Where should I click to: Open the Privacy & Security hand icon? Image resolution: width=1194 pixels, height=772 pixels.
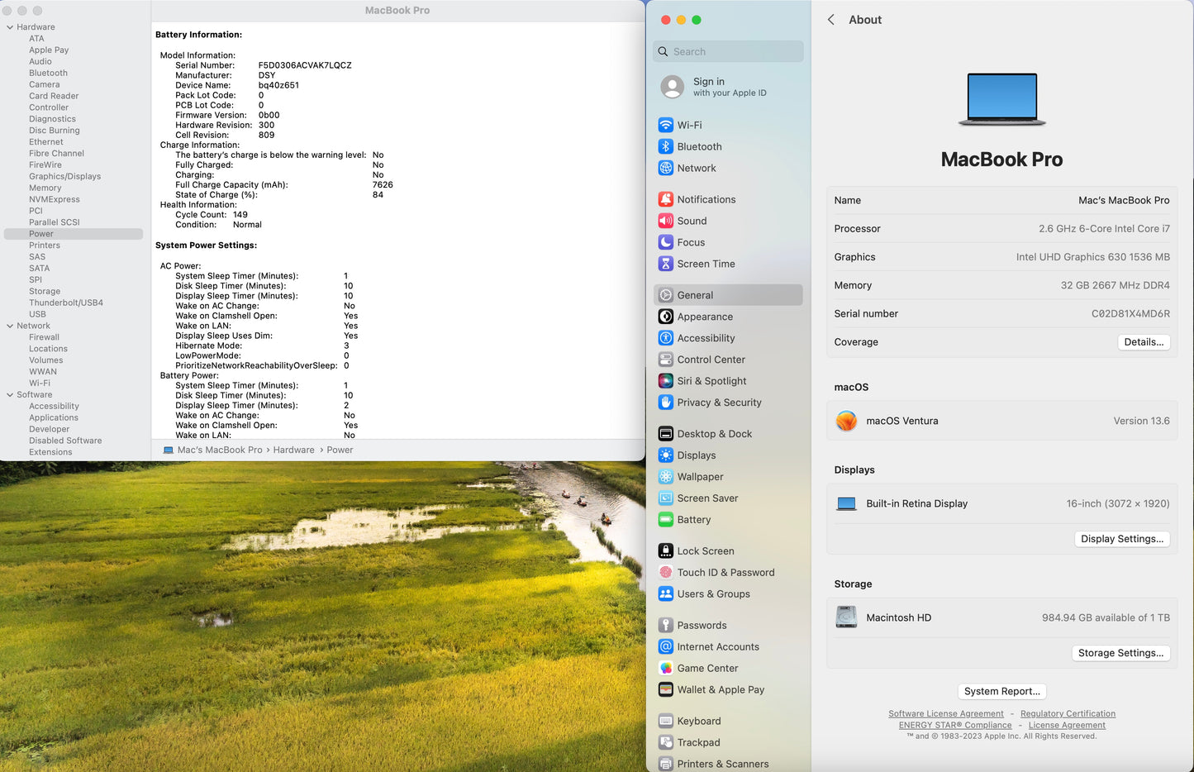(666, 403)
